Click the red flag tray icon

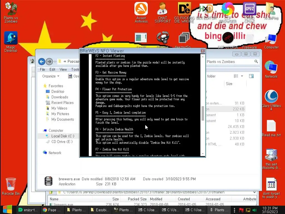241,210
